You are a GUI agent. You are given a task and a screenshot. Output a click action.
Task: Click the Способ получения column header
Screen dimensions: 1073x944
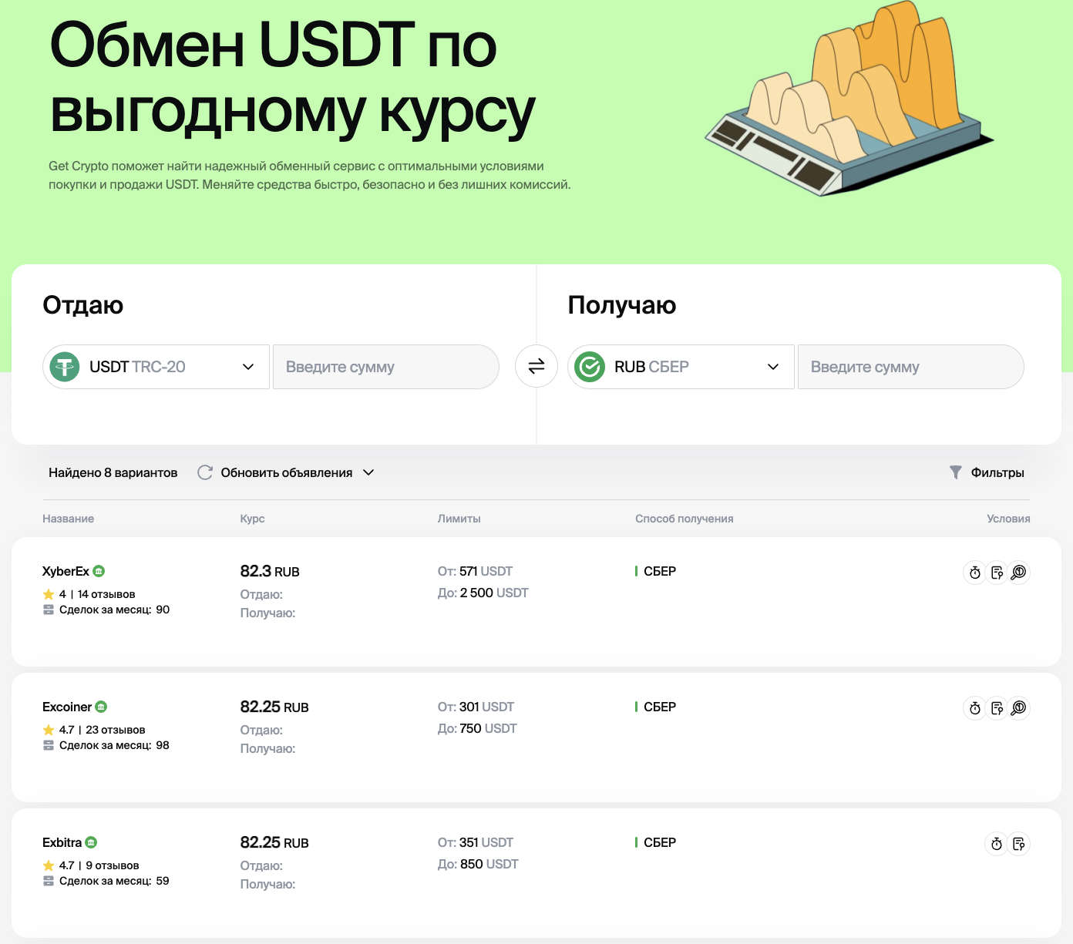[684, 519]
